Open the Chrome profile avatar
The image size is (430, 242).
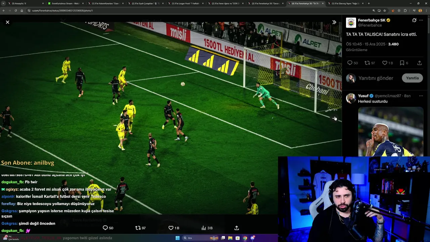point(420,10)
